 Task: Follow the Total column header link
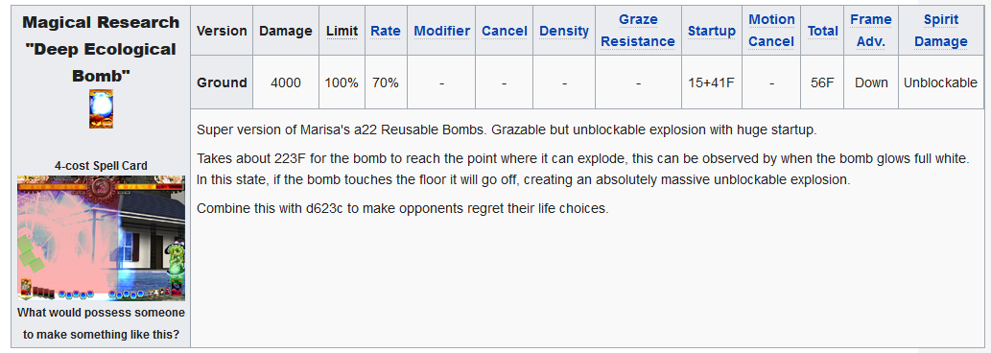pyautogui.click(x=822, y=31)
